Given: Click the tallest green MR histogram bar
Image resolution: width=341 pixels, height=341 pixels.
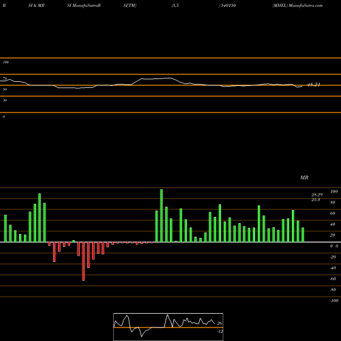Looking at the screenshot, I should 162,216.
